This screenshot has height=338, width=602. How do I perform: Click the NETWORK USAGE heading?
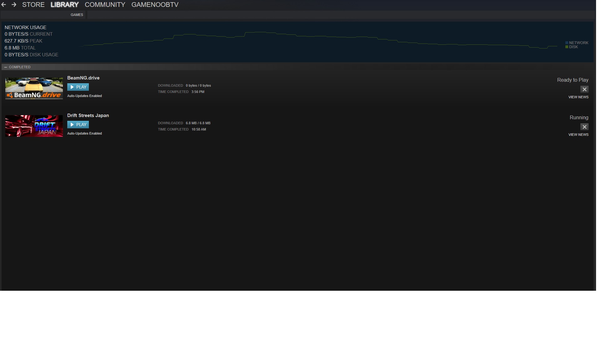pyautogui.click(x=25, y=28)
